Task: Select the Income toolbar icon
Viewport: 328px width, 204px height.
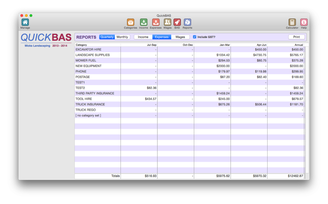Action: point(143,22)
